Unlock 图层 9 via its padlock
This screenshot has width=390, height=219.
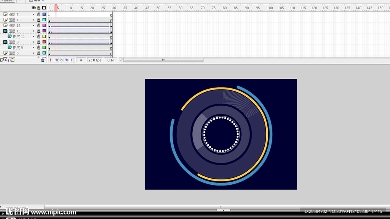click(x=39, y=48)
